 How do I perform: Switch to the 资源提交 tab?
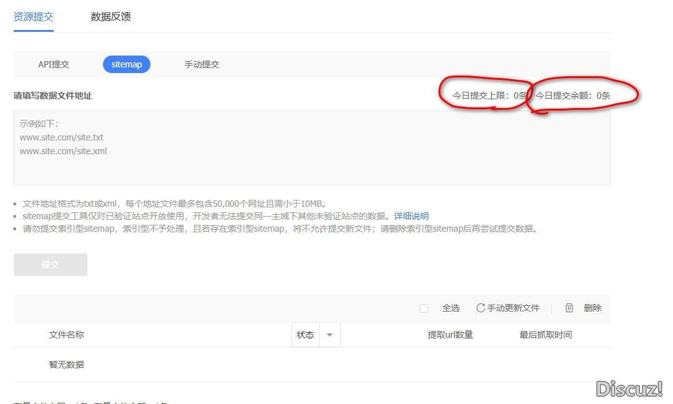[34, 17]
